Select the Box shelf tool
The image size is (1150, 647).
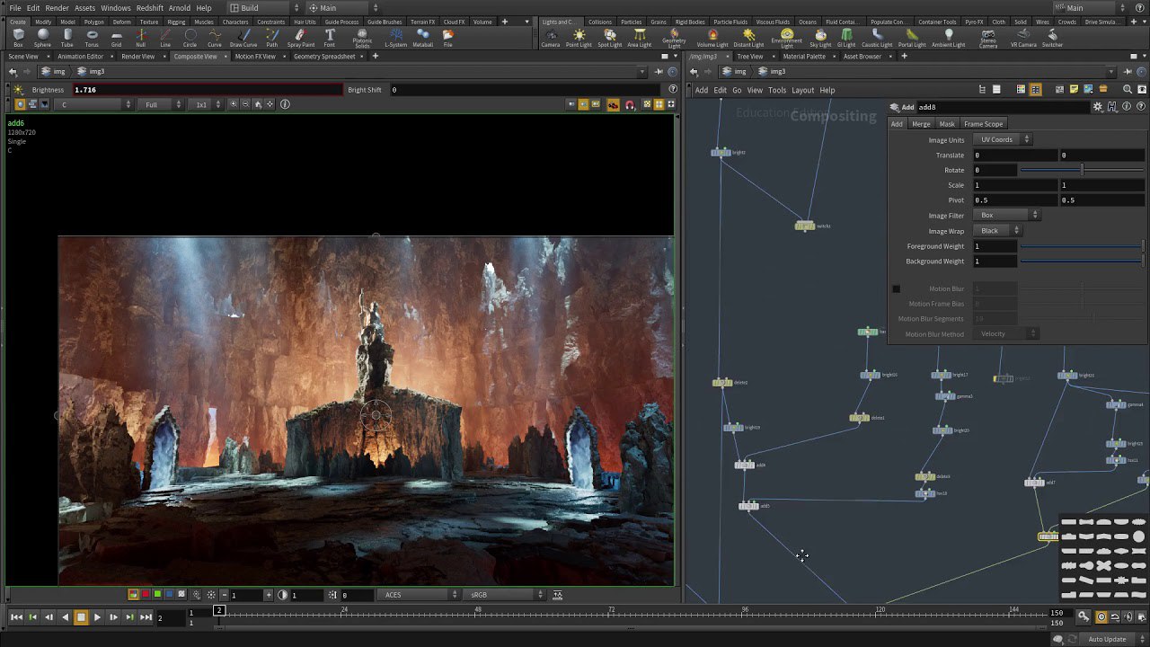(x=18, y=38)
